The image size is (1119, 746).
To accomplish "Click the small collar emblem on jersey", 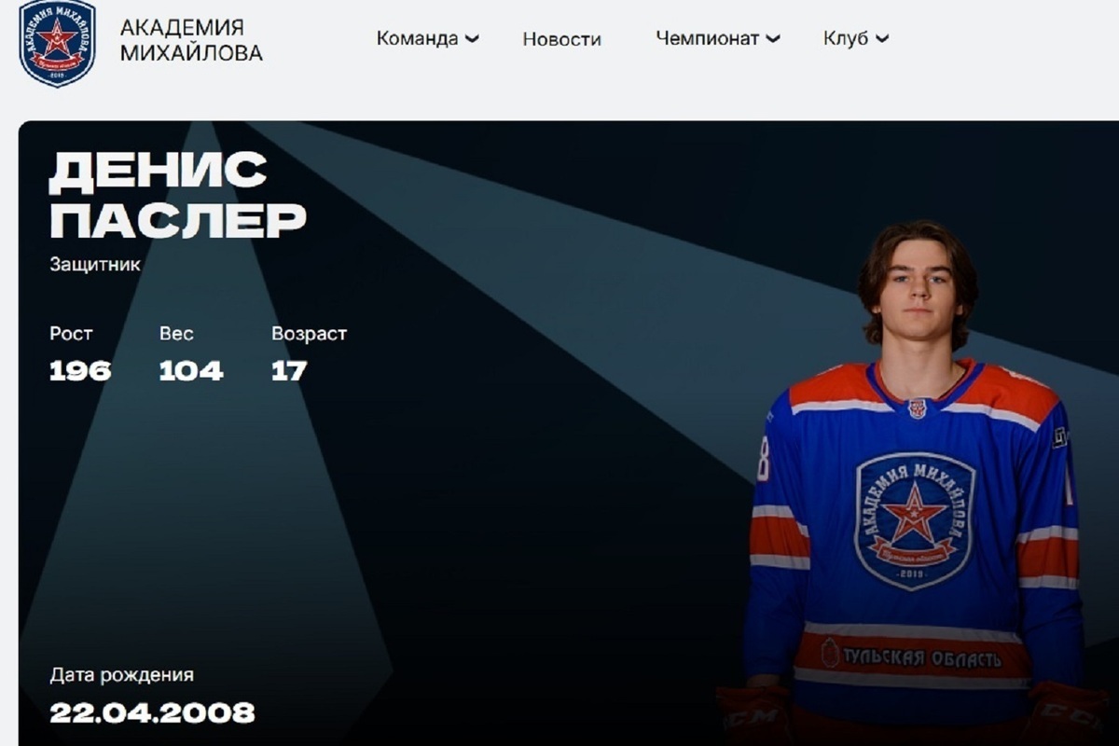I will pos(918,408).
